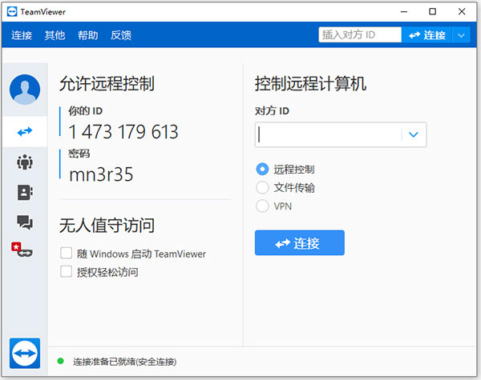
Task: Click the top toolbar 连接 button
Action: pos(427,35)
